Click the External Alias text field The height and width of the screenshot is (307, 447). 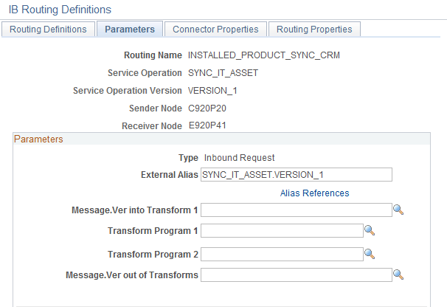click(296, 175)
